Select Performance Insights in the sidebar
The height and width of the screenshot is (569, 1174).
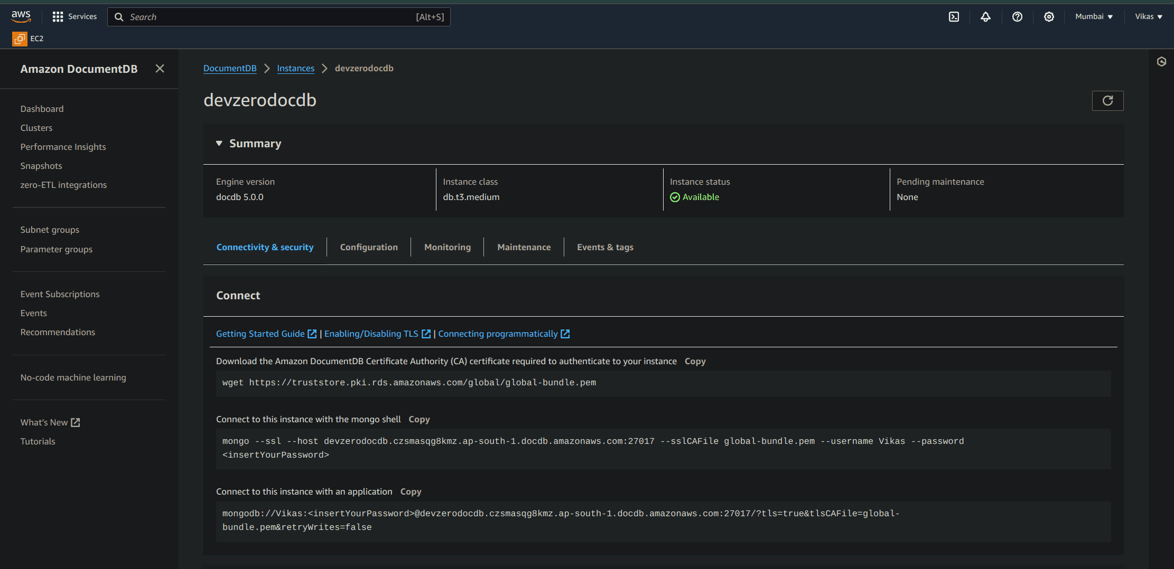pyautogui.click(x=63, y=147)
